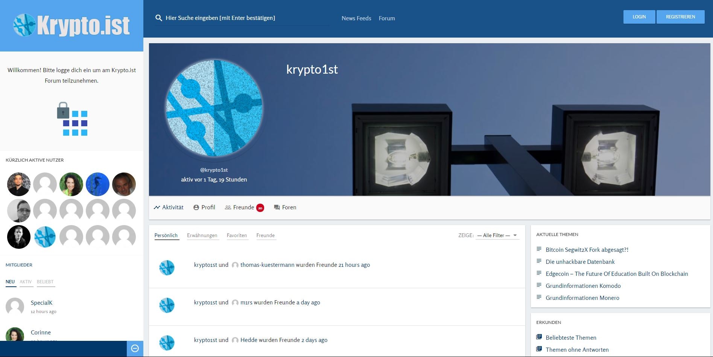Click the Foren speech-bubble icon

pos(277,207)
